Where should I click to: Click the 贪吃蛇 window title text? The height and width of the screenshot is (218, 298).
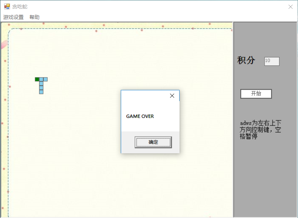20,7
